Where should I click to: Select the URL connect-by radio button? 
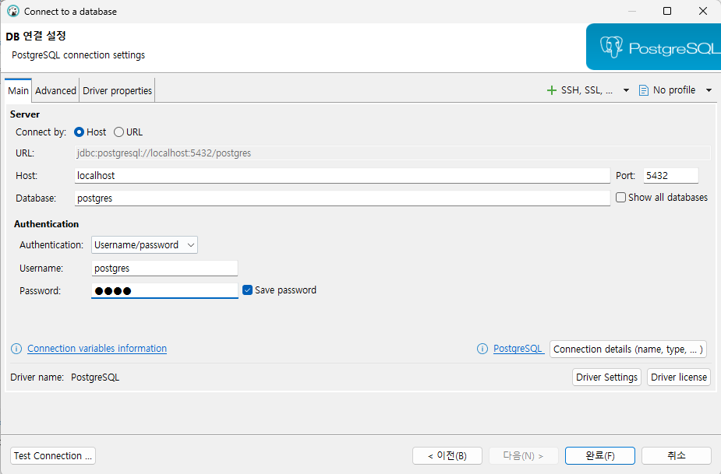[x=118, y=132]
